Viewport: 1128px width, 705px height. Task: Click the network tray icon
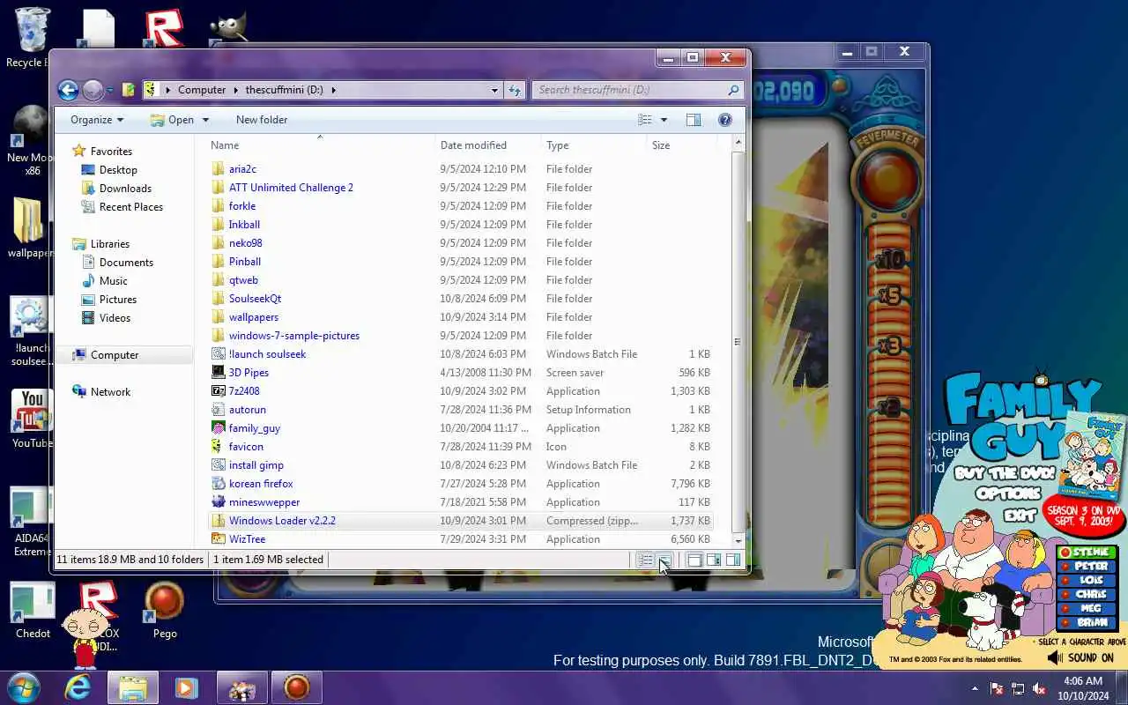(1018, 688)
